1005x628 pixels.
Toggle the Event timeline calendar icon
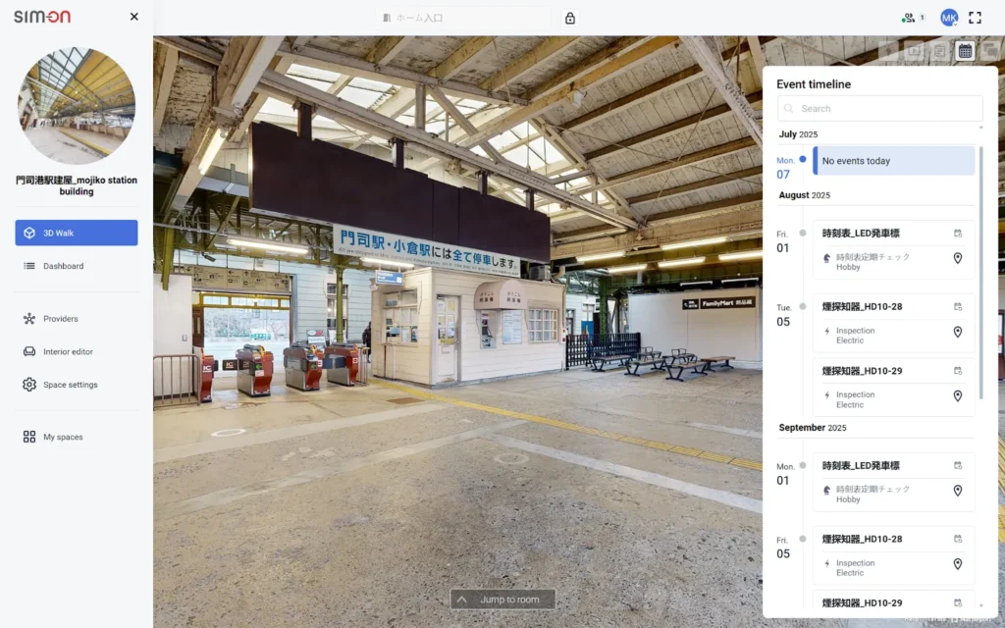965,50
